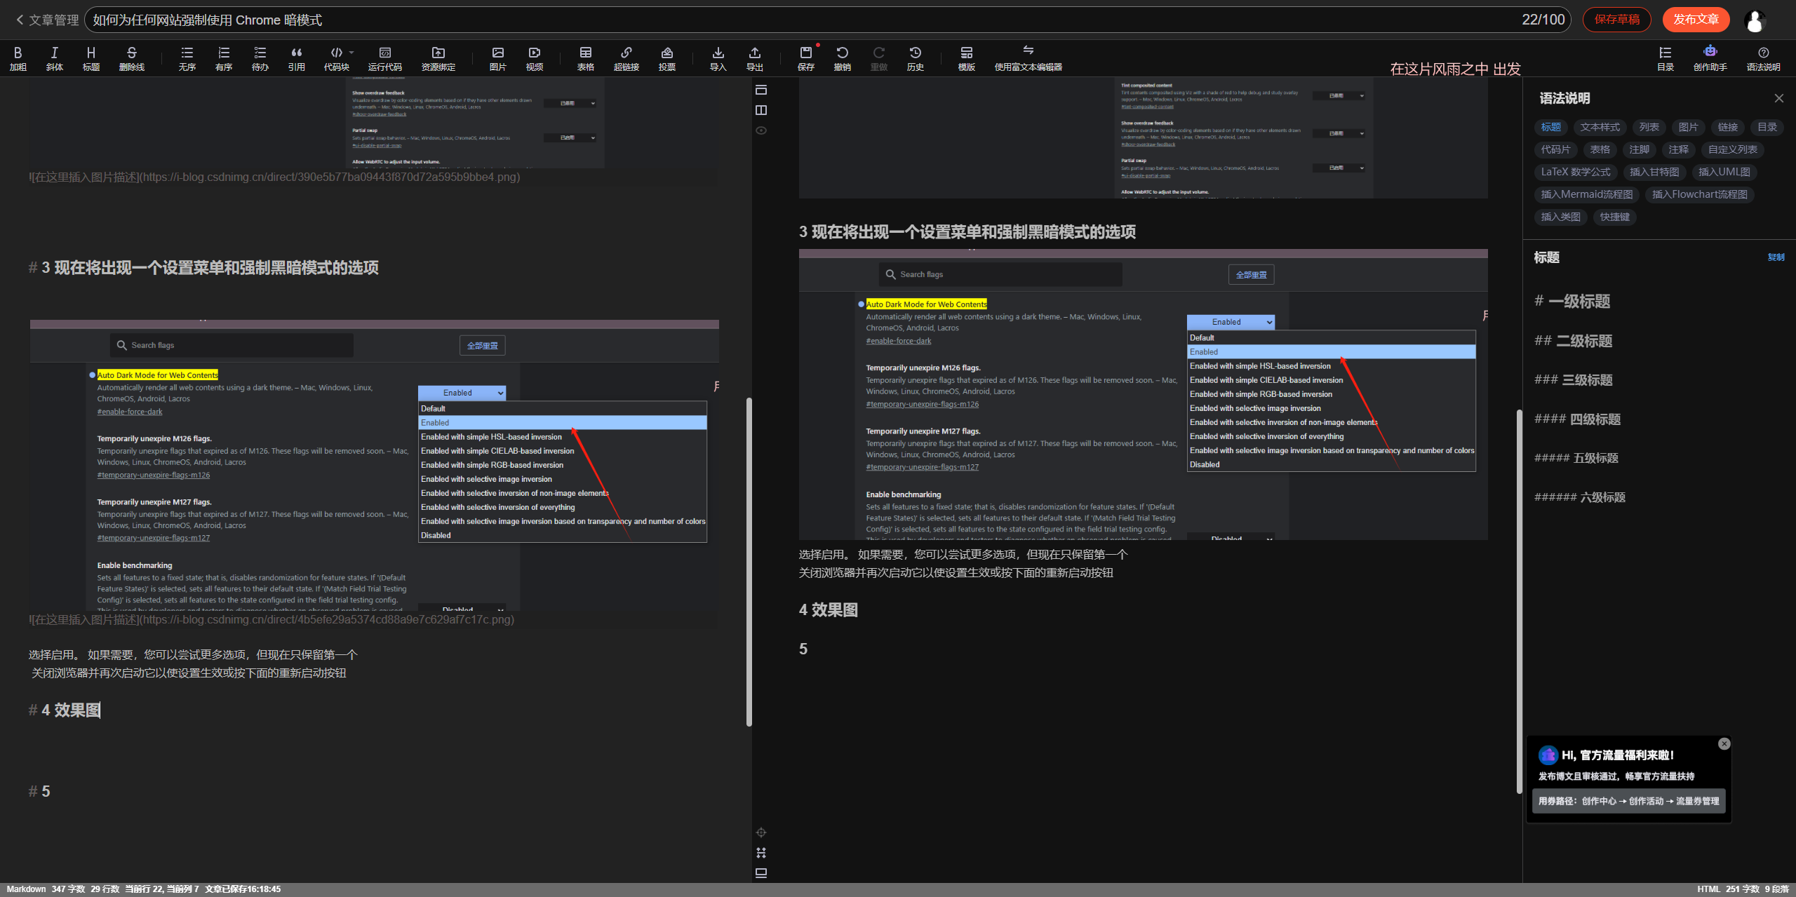Close the official traffic promotion popup
This screenshot has width=1796, height=897.
[1724, 744]
